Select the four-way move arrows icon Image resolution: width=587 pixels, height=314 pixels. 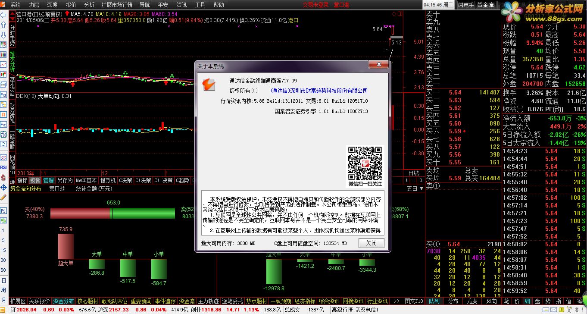click(x=3, y=187)
